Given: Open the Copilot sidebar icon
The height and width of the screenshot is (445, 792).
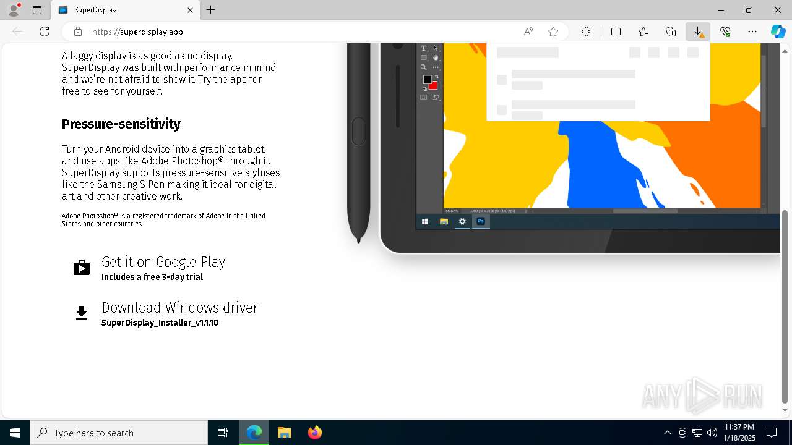Looking at the screenshot, I should pyautogui.click(x=778, y=32).
